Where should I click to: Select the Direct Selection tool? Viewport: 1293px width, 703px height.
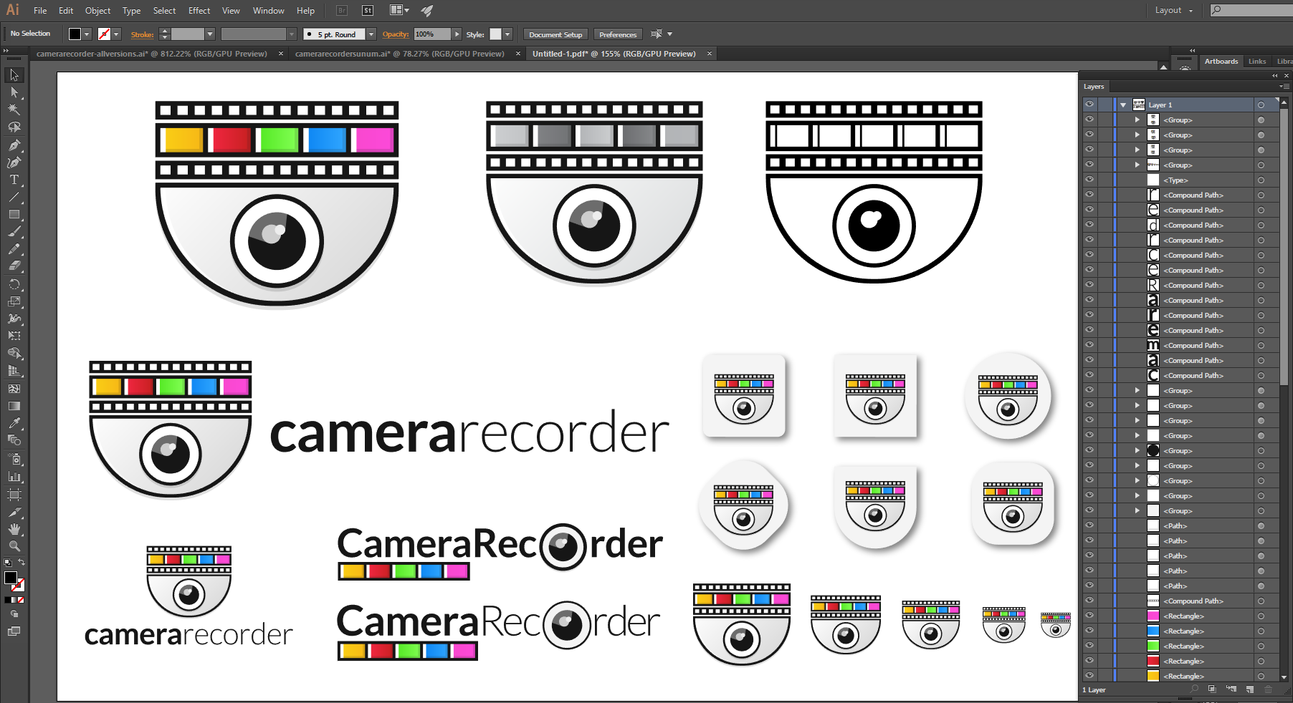(x=14, y=92)
